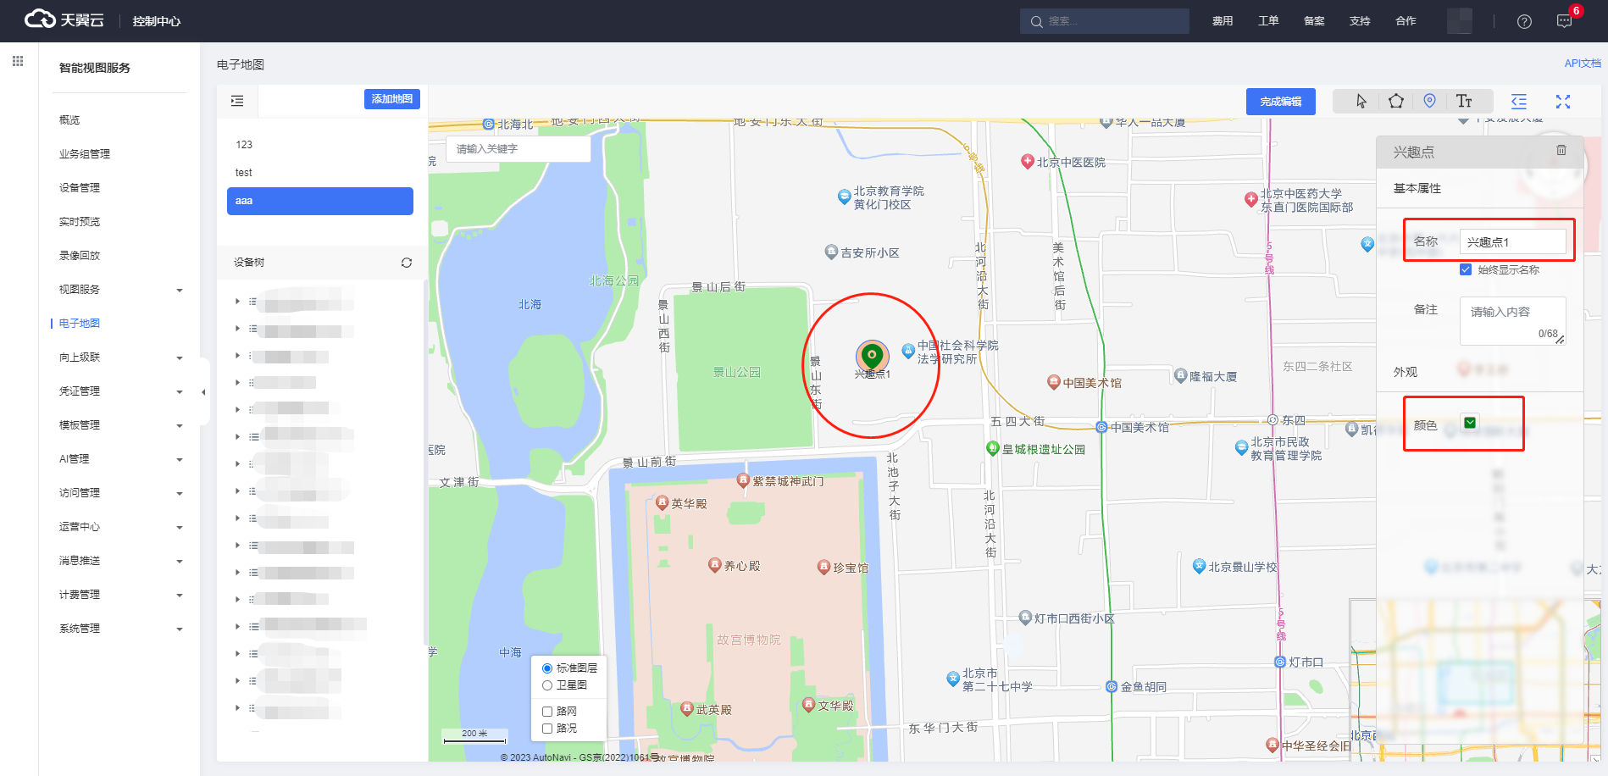Click the 武英殿 landmark marker
Image resolution: width=1608 pixels, height=776 pixels.
point(687,708)
